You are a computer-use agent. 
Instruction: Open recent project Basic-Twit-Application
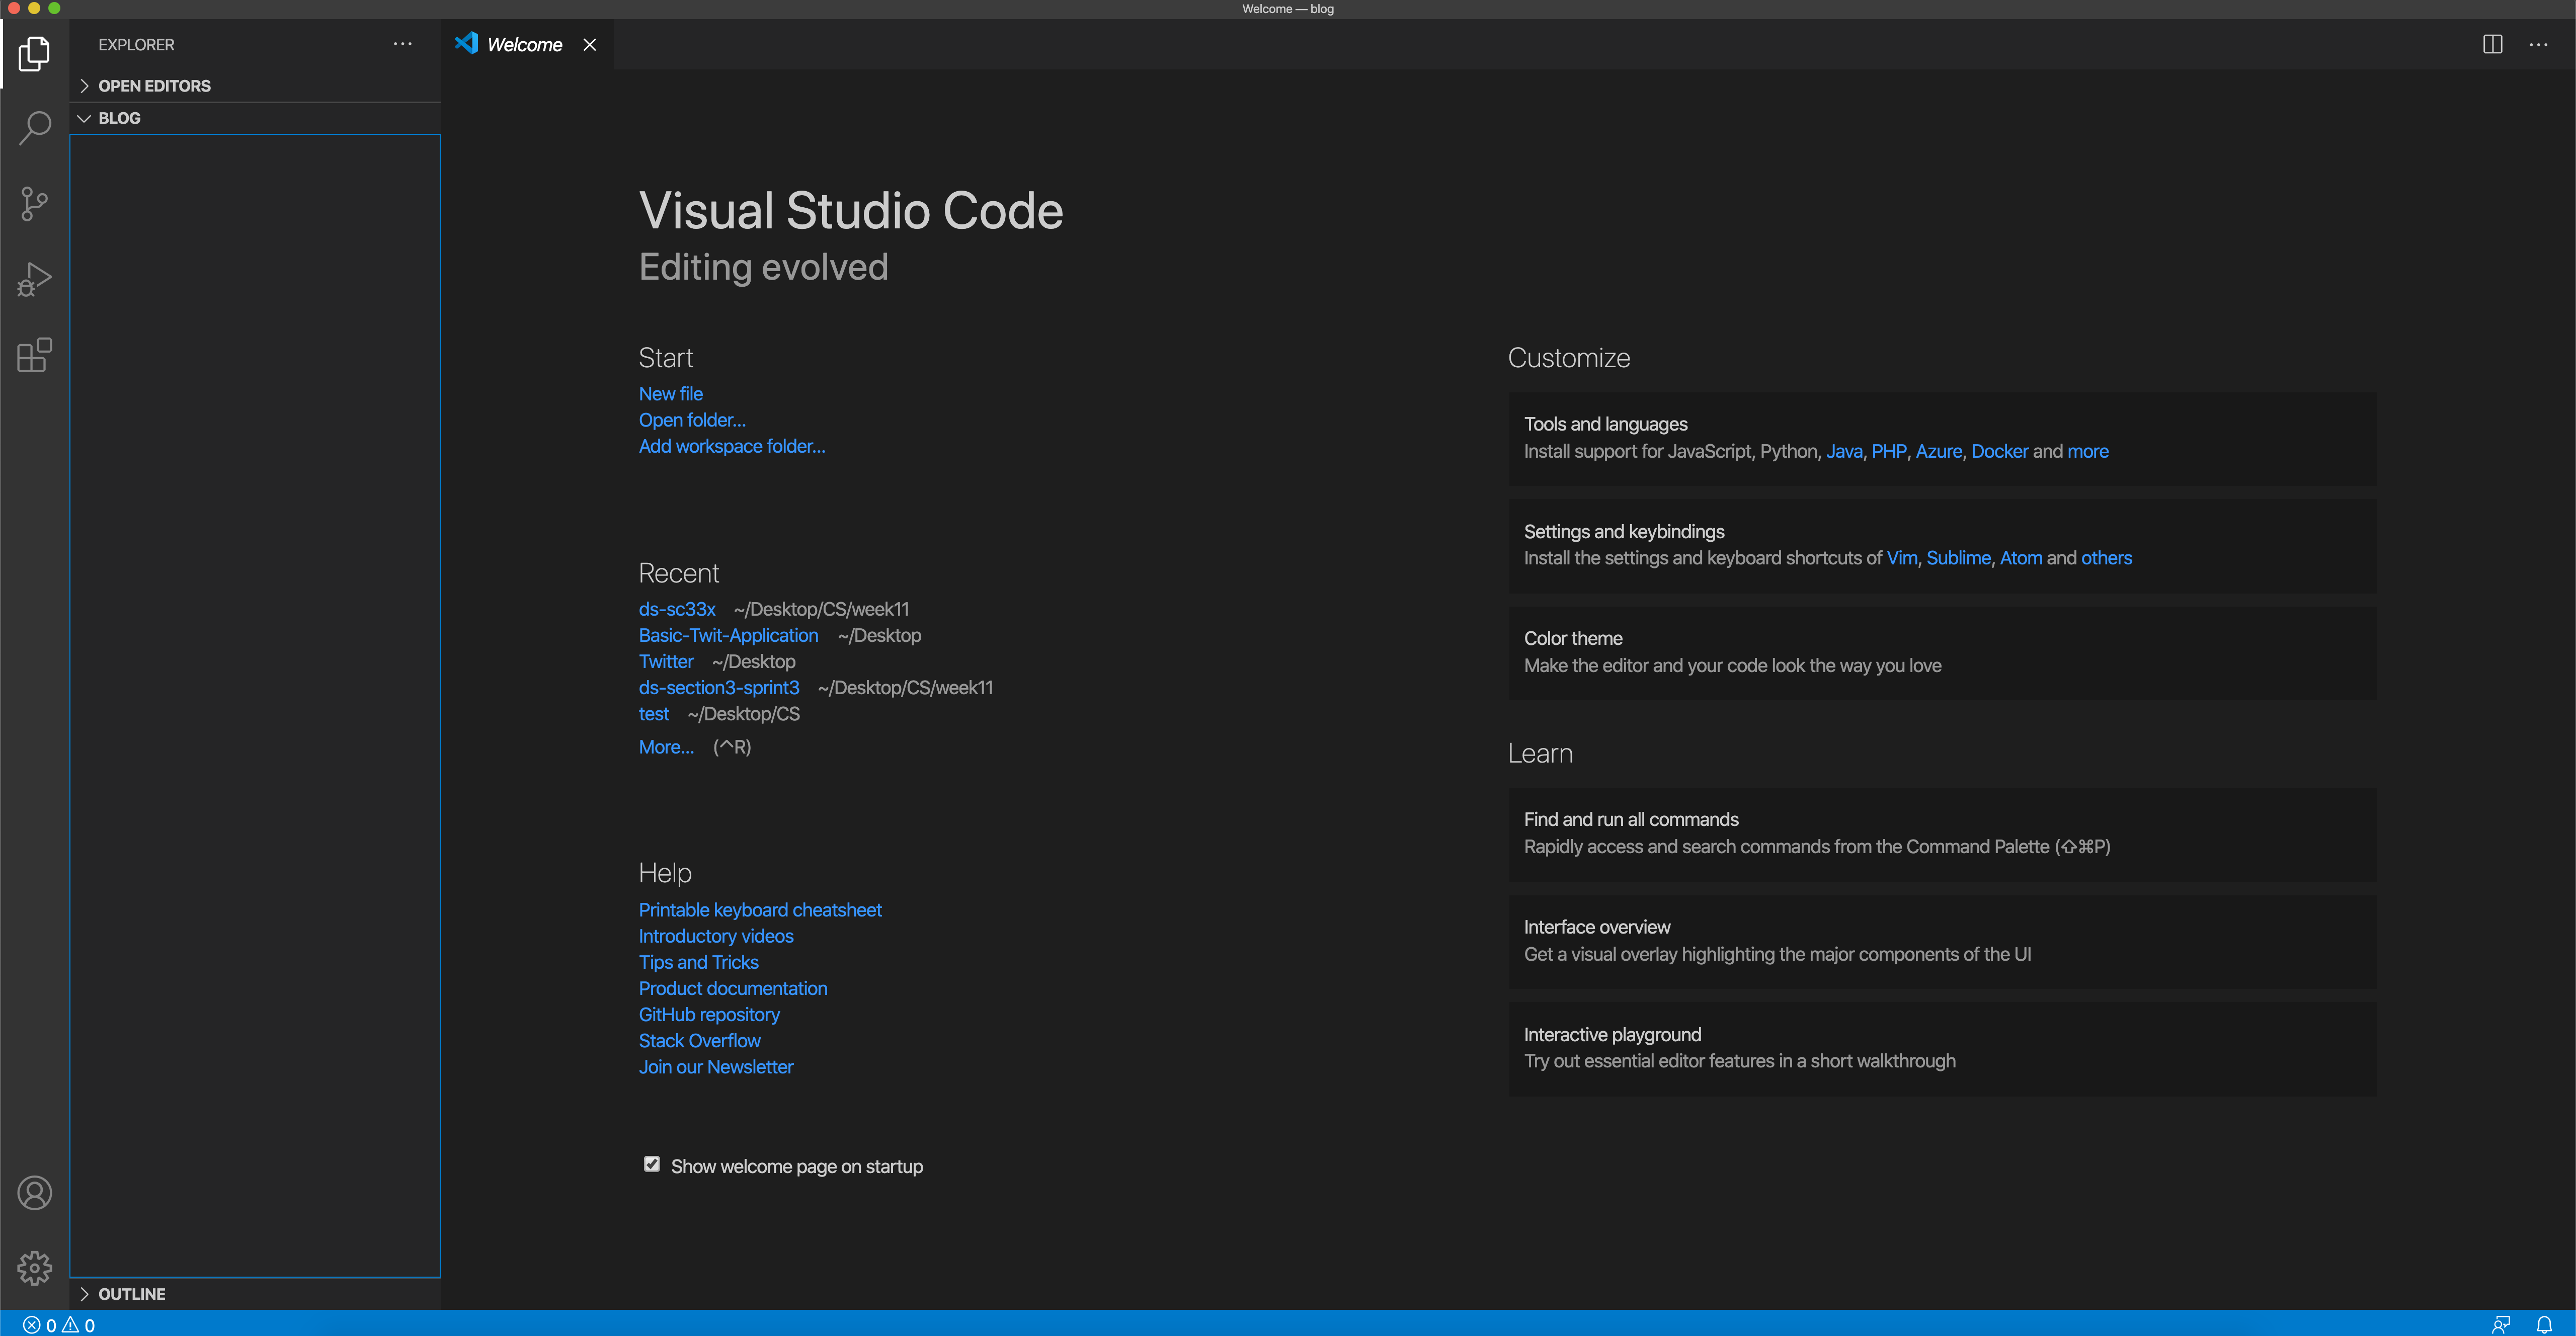point(728,635)
